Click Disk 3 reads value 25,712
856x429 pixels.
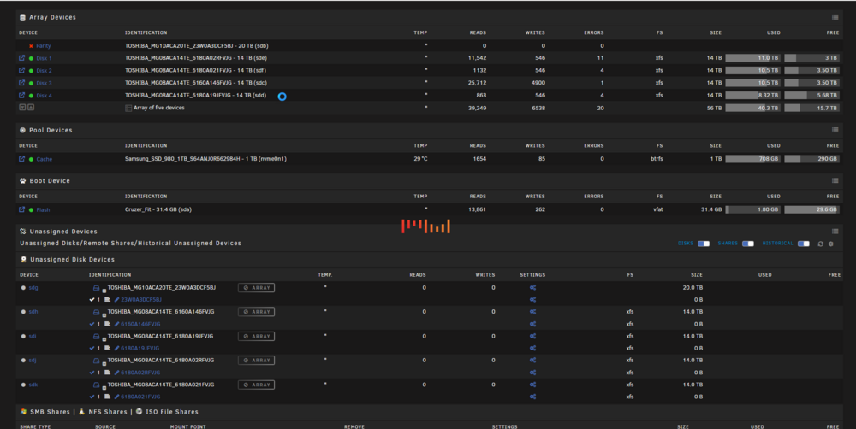point(477,83)
